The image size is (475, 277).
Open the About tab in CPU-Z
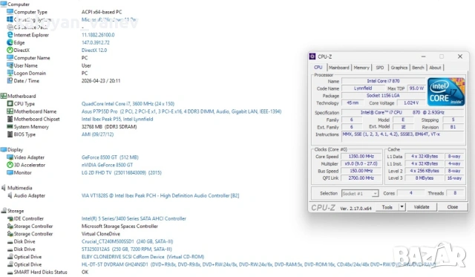click(435, 68)
